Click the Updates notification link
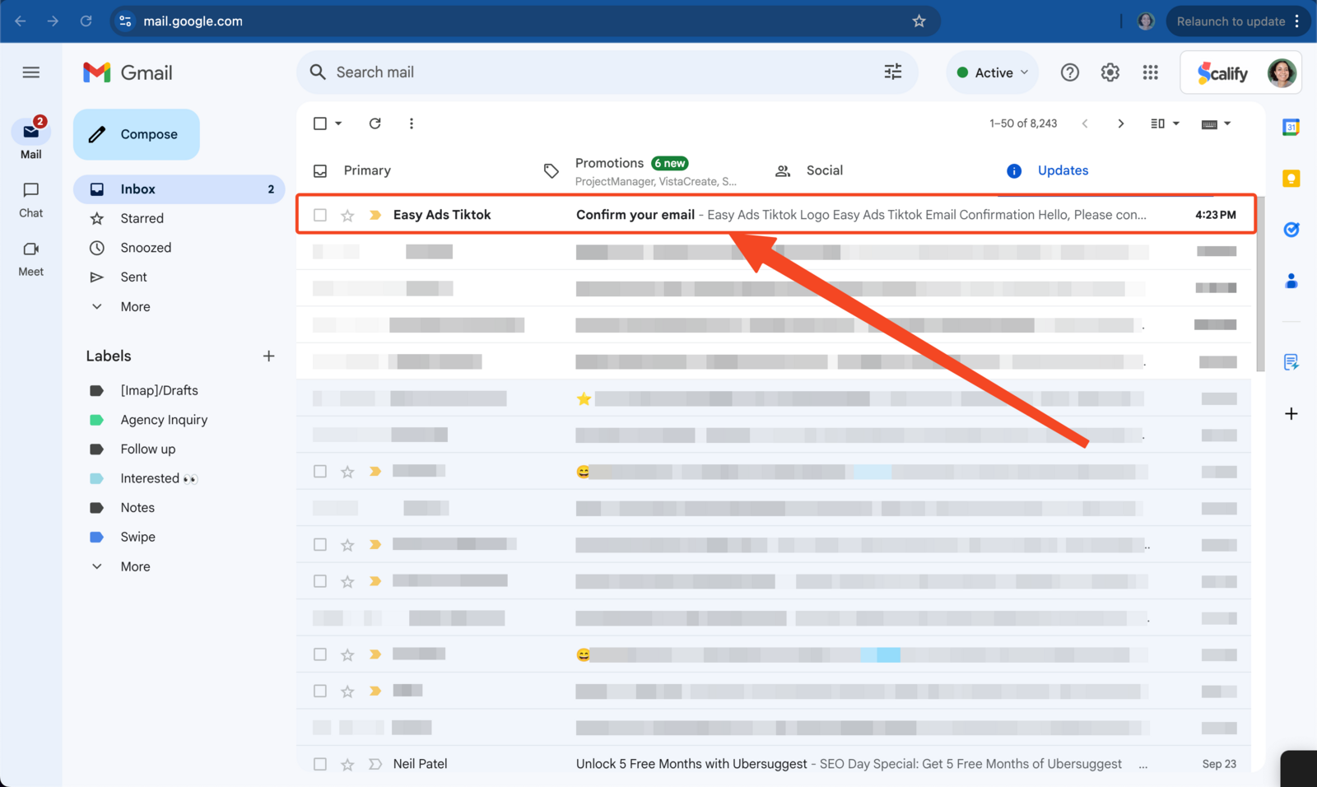Screen dimensions: 1317x787 pyautogui.click(x=1063, y=170)
